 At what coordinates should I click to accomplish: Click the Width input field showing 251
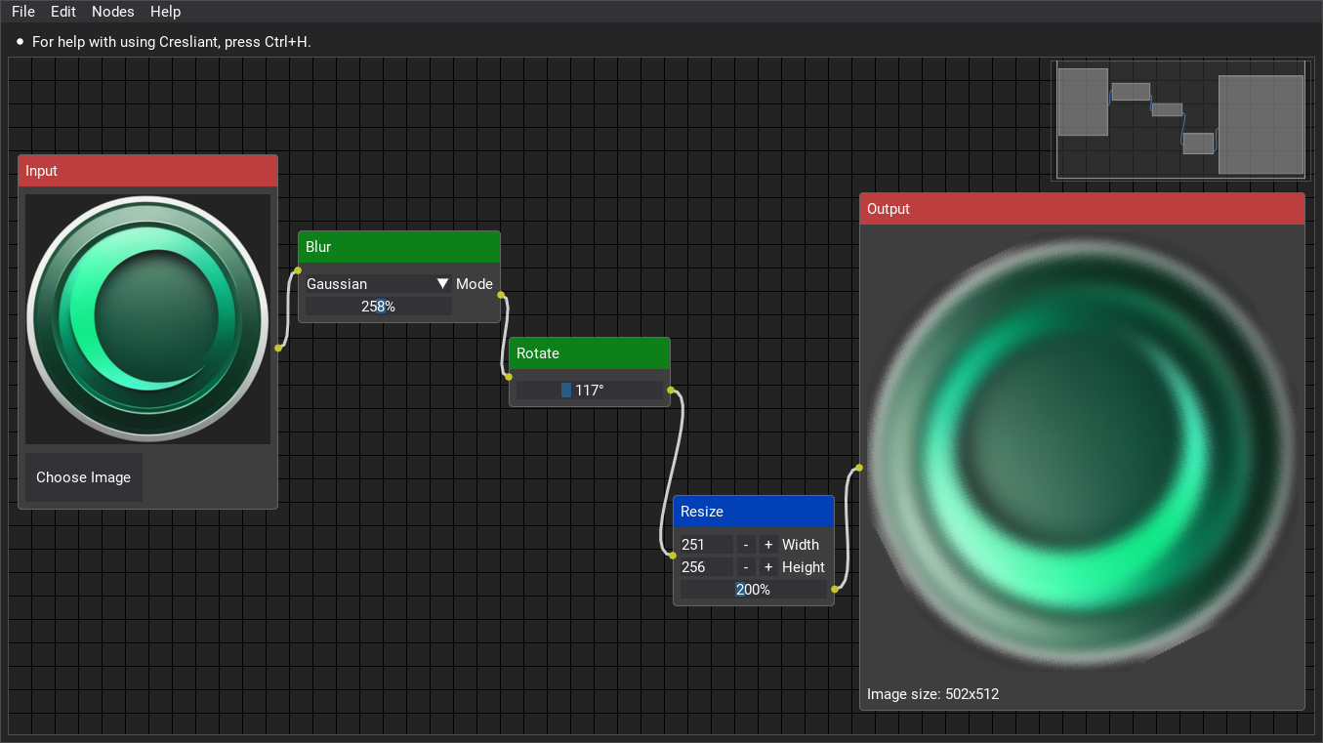[706, 545]
